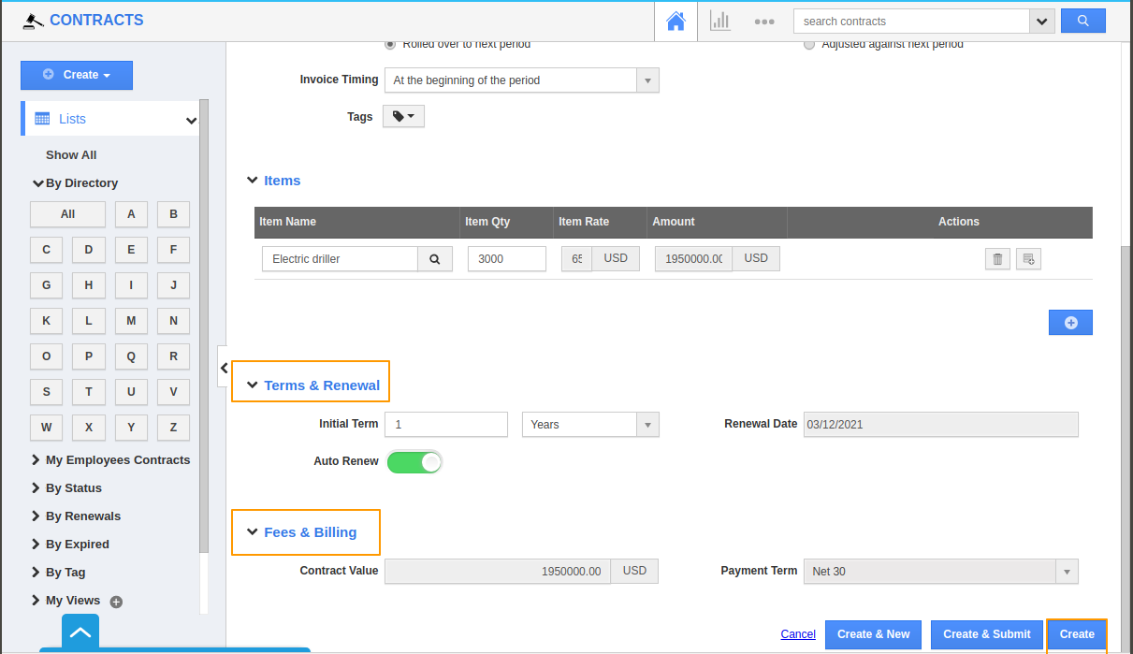Click the sidebar vertical scrollbar
1133x654 pixels.
click(204, 327)
